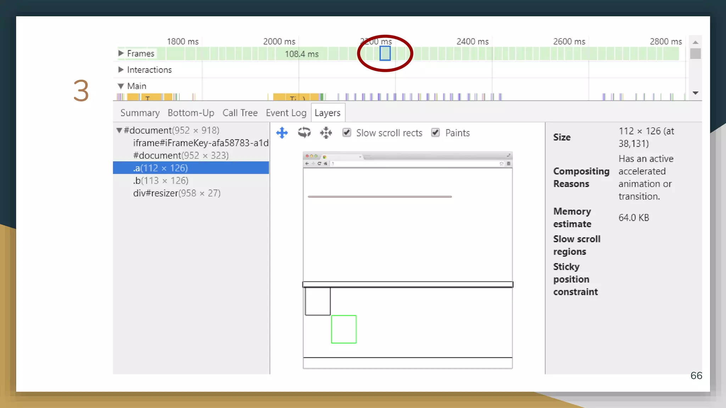Collapse the Main track

coord(121,86)
